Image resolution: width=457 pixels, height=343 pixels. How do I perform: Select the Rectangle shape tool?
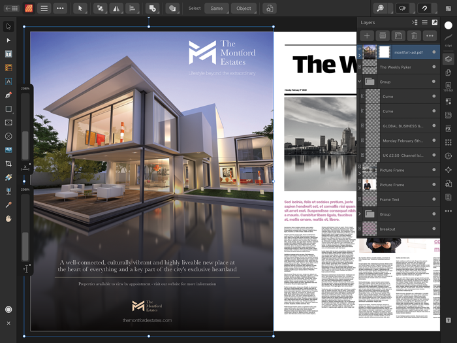[8, 109]
